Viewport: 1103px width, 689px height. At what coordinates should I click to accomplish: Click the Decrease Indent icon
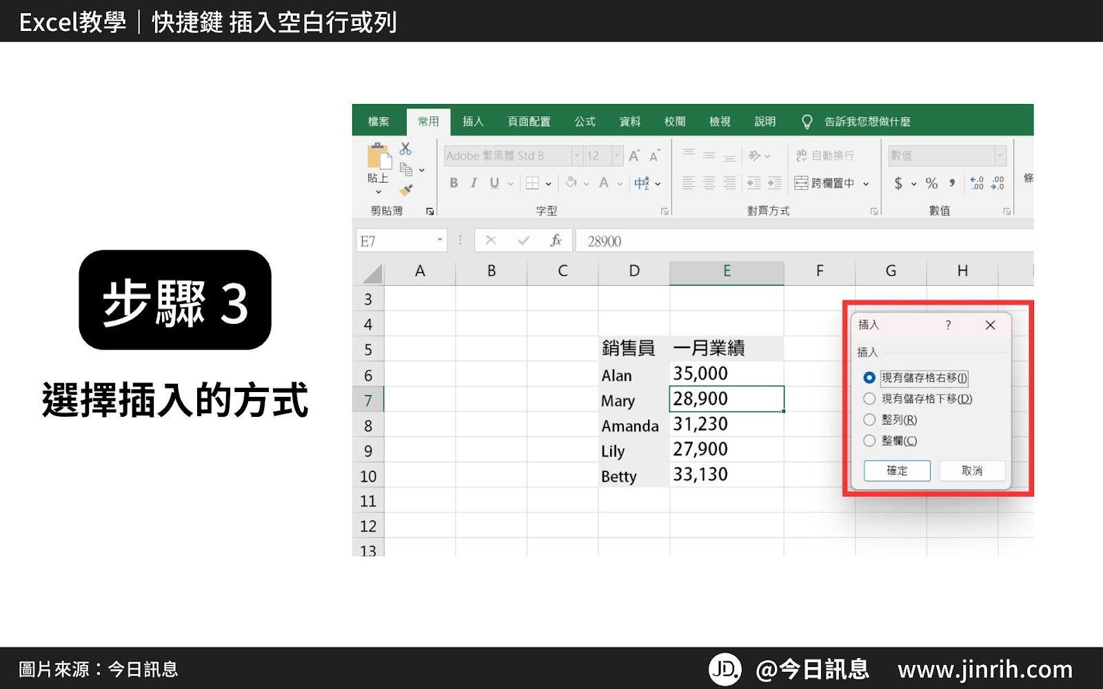point(754,183)
